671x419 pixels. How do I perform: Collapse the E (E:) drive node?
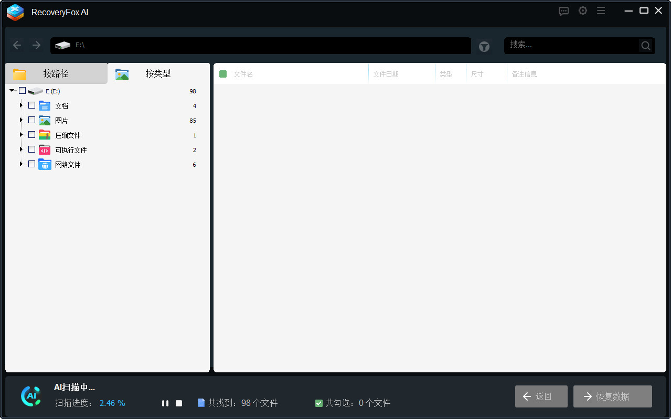(12, 91)
